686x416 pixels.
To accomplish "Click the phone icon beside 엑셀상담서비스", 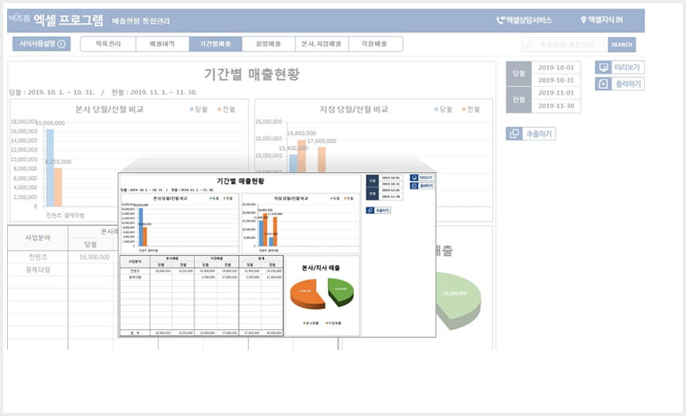I will (x=500, y=20).
